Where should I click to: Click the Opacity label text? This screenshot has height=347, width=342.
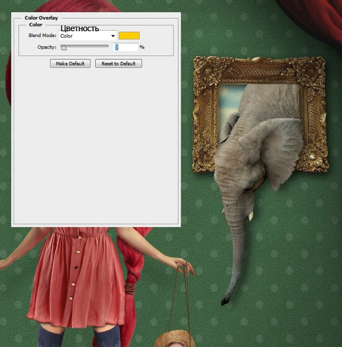(x=47, y=47)
